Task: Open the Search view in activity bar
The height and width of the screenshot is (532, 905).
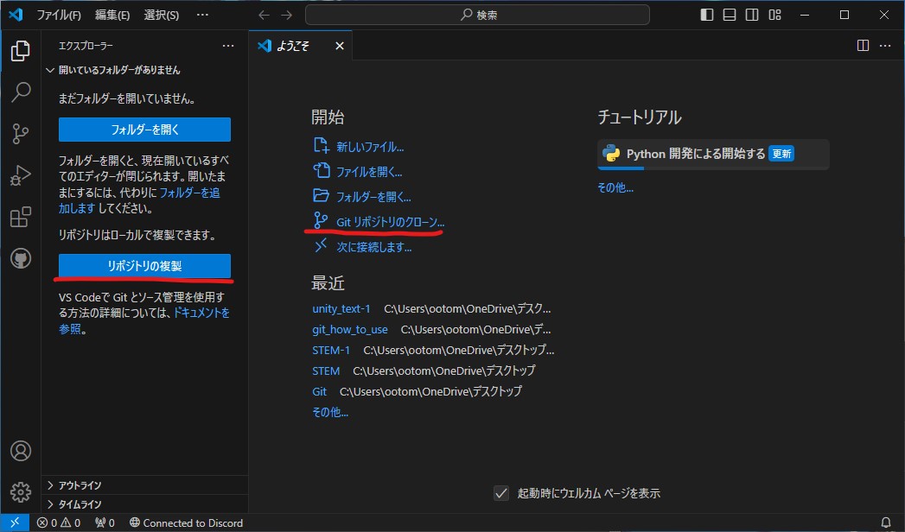Action: [x=21, y=92]
